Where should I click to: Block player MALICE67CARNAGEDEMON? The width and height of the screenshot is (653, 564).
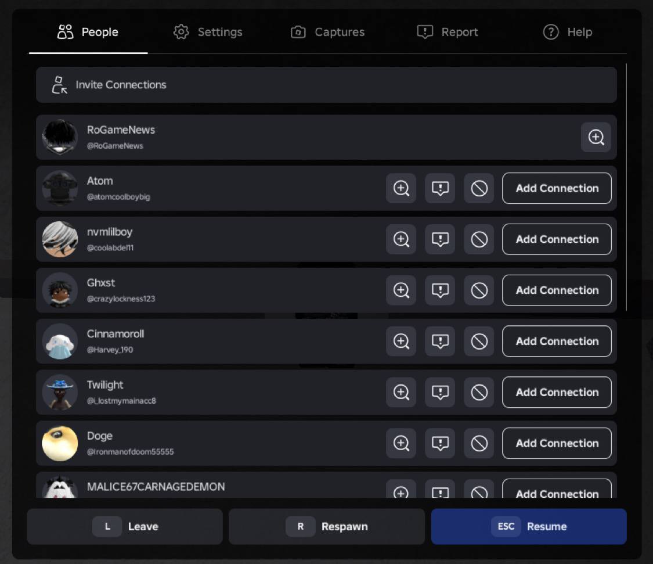[x=479, y=492]
